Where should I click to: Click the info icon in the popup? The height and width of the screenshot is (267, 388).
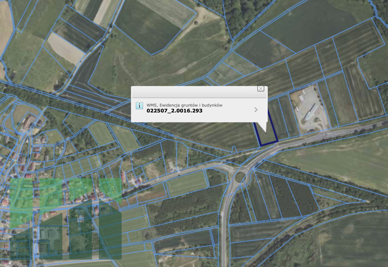139,106
